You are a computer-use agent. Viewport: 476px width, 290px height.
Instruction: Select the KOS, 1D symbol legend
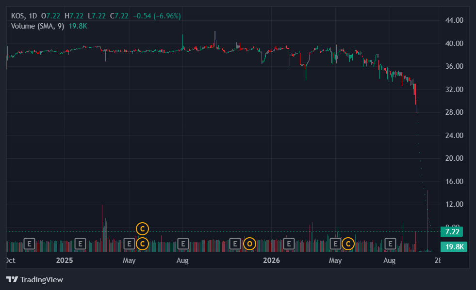pos(24,16)
